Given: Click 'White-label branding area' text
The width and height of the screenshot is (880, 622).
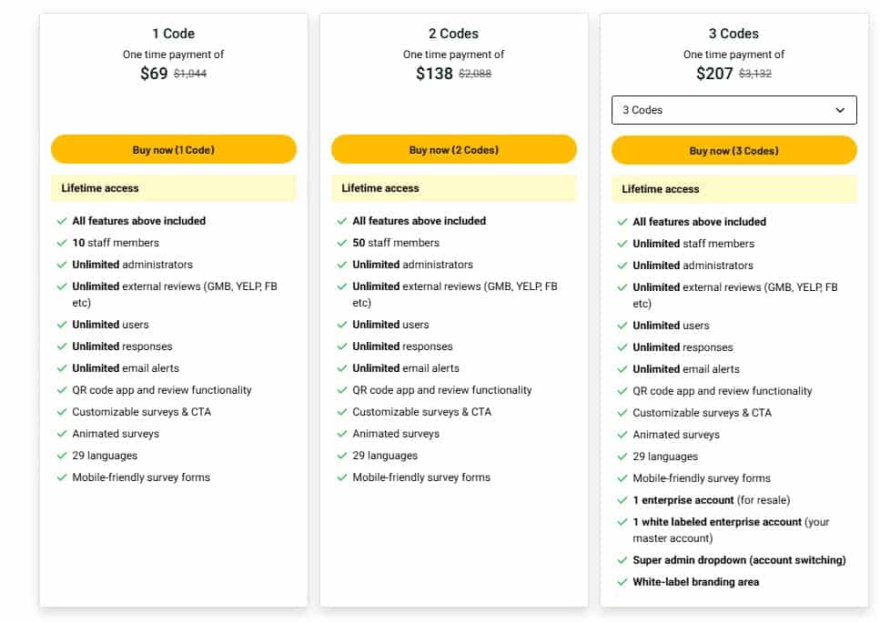Looking at the screenshot, I should (696, 582).
